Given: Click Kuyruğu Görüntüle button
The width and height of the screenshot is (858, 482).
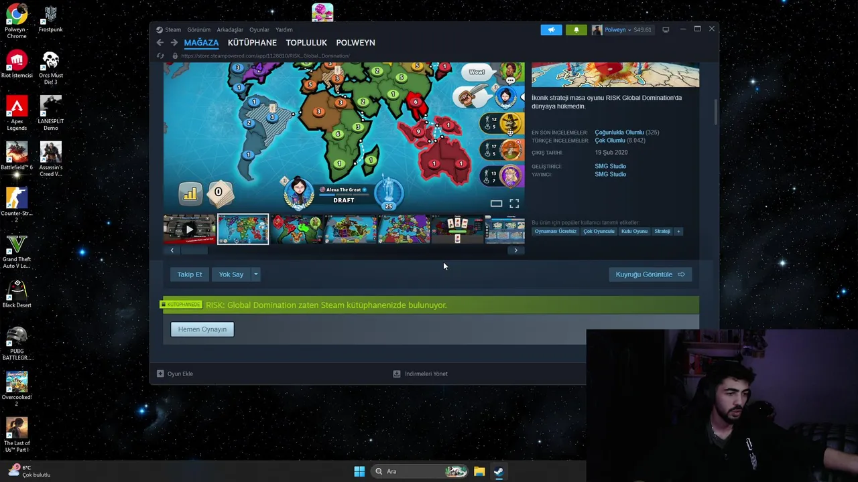Looking at the screenshot, I should click(x=650, y=274).
